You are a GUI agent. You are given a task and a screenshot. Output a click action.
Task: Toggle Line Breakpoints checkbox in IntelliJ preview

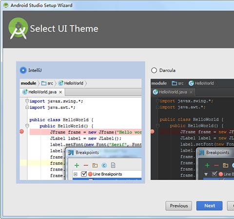click(84, 174)
